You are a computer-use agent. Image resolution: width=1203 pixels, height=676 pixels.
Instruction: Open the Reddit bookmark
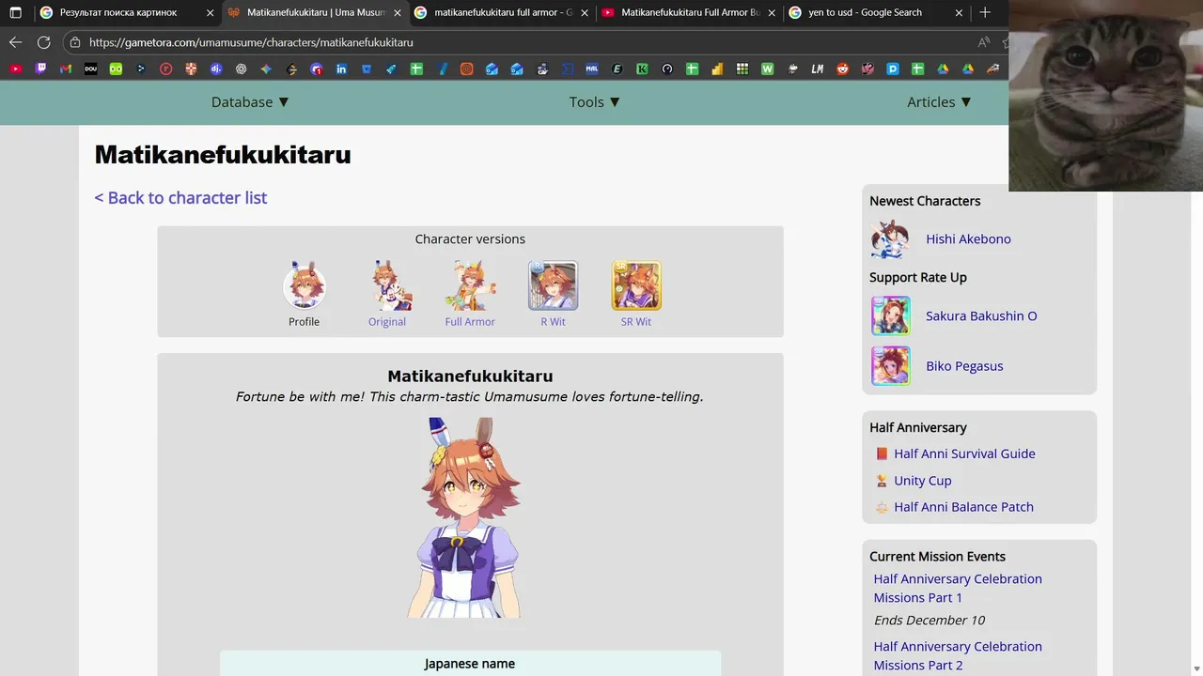842,69
